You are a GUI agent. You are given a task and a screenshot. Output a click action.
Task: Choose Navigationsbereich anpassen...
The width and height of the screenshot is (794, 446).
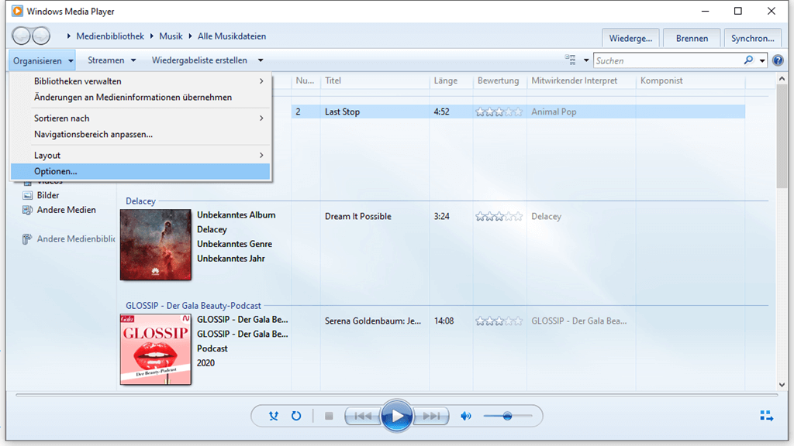pyautogui.click(x=141, y=134)
